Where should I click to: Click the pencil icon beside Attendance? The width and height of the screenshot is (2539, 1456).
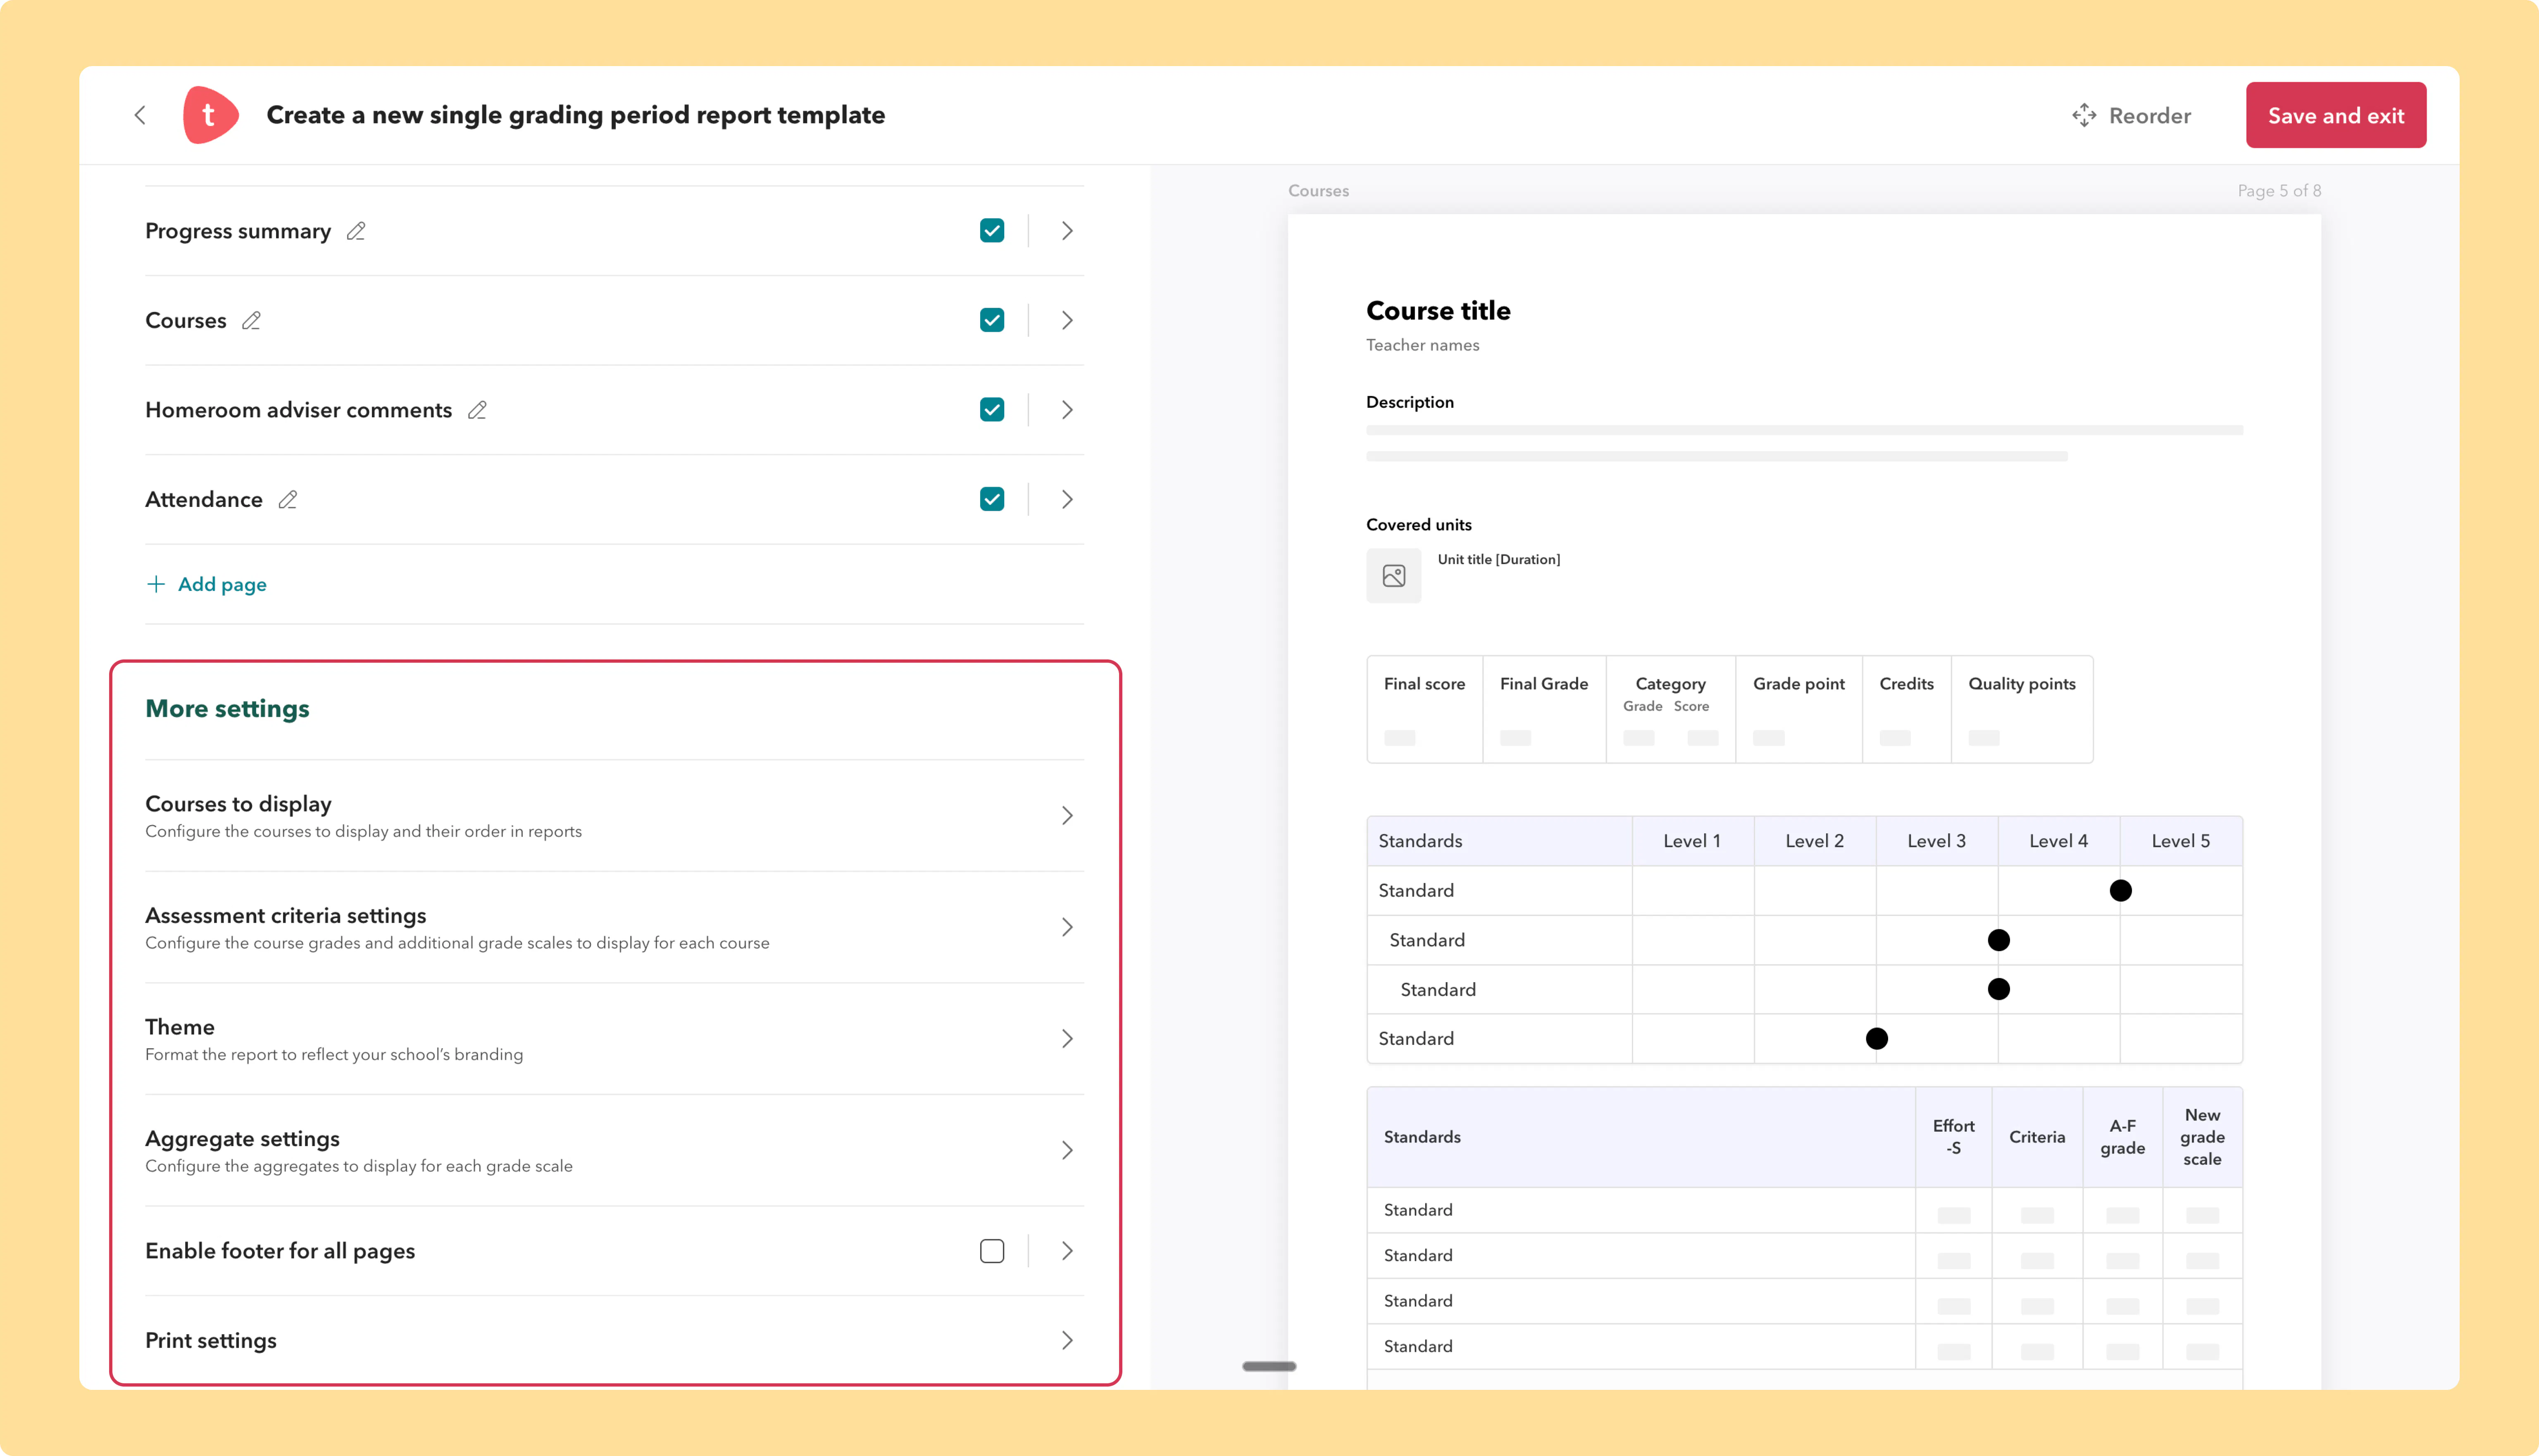(288, 499)
